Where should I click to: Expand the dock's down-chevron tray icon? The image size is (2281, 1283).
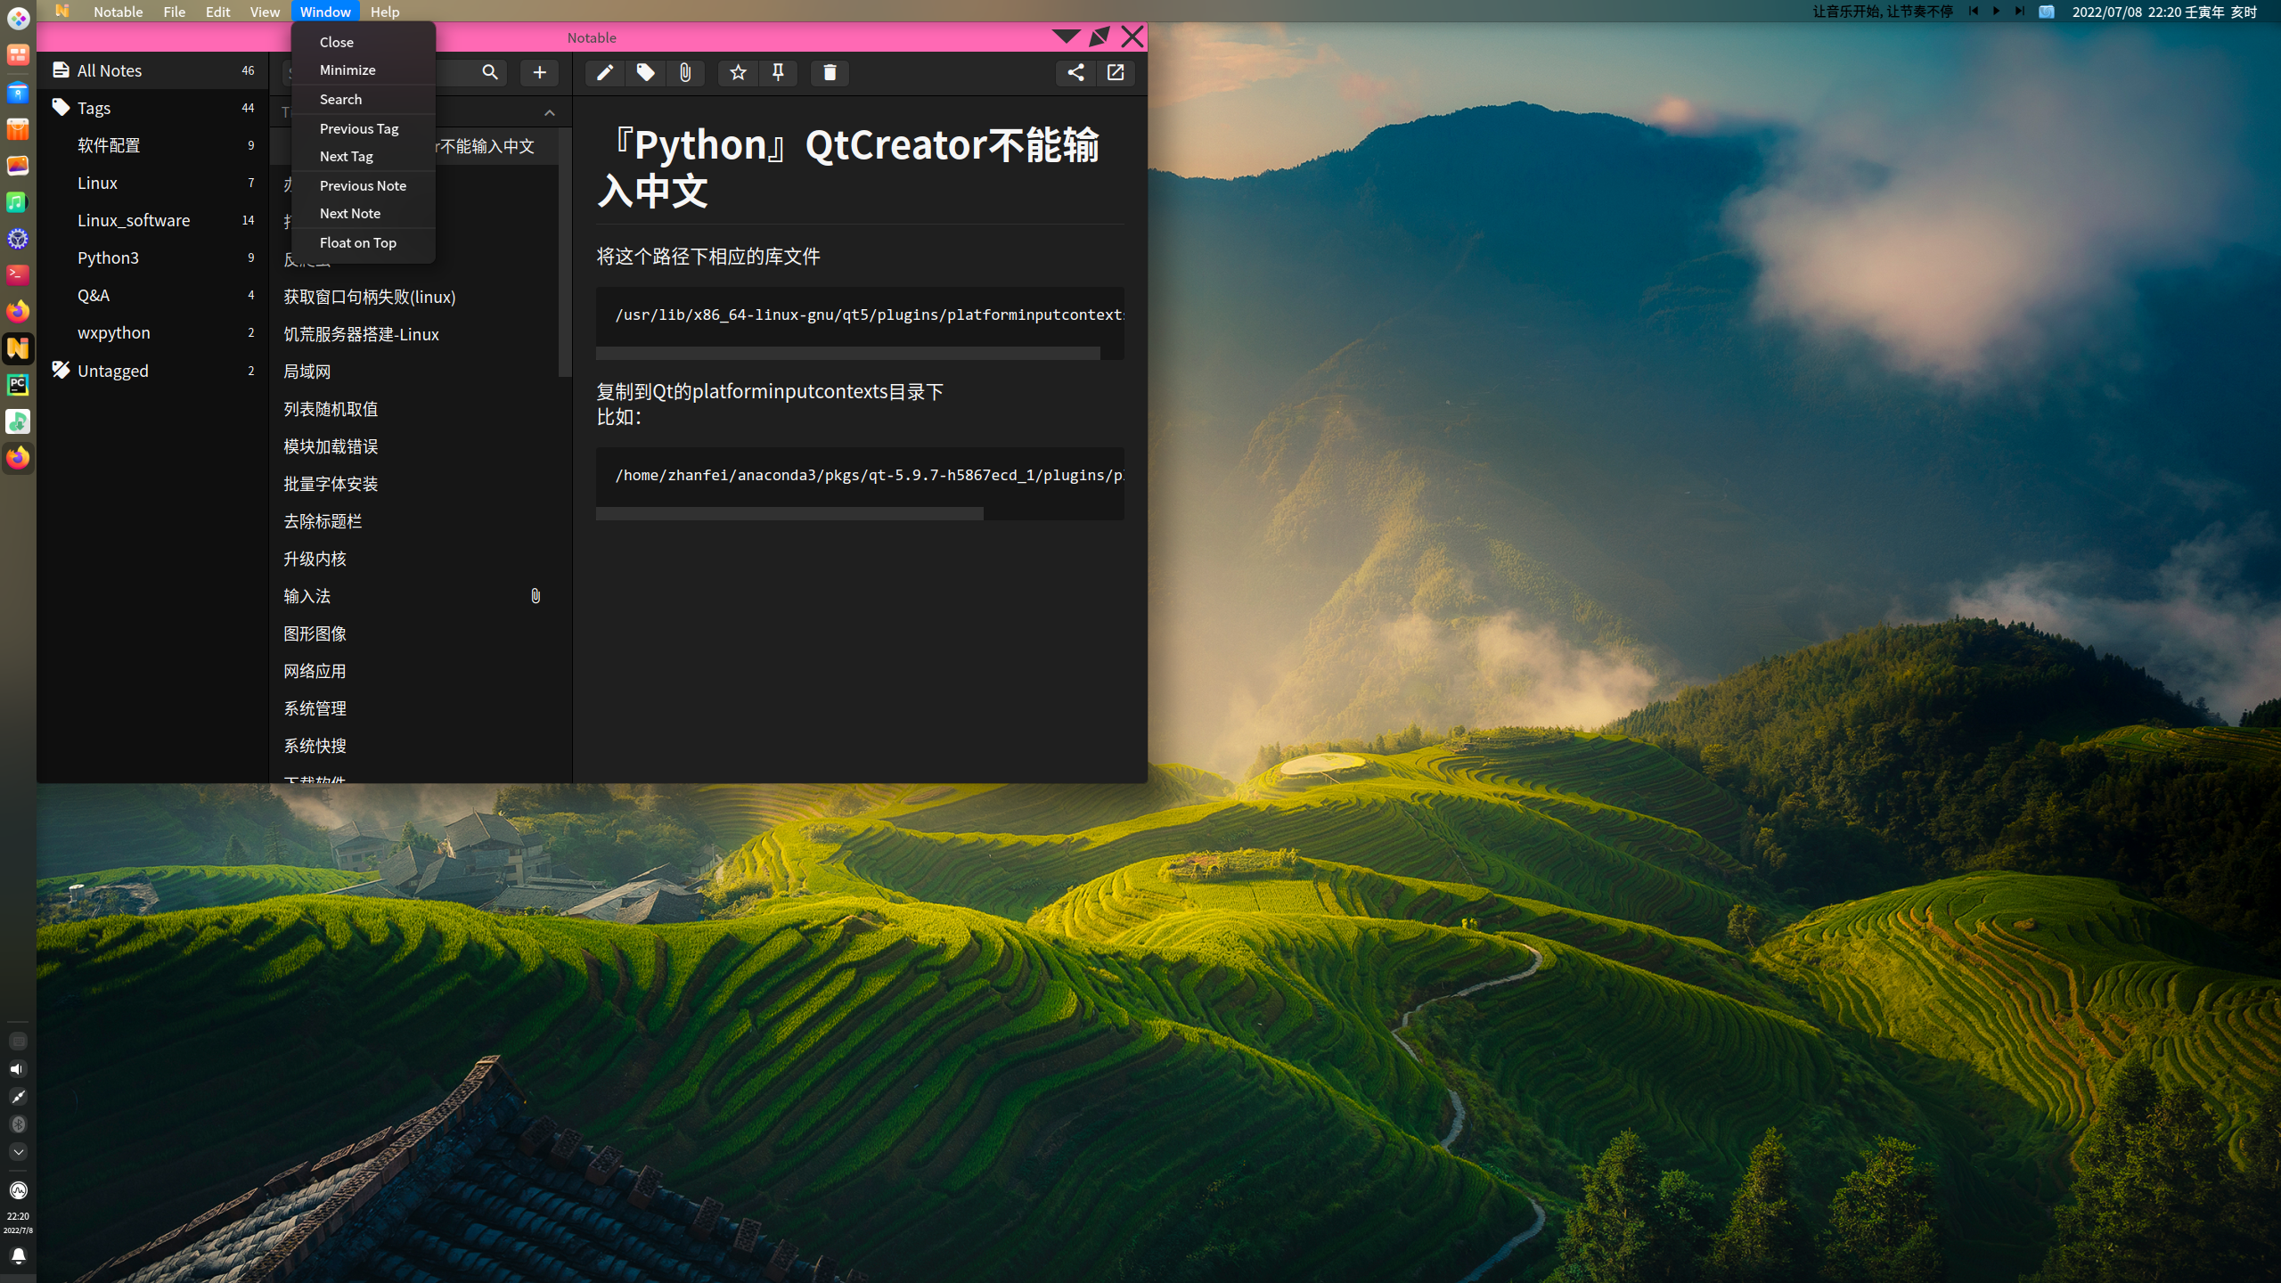(18, 1152)
